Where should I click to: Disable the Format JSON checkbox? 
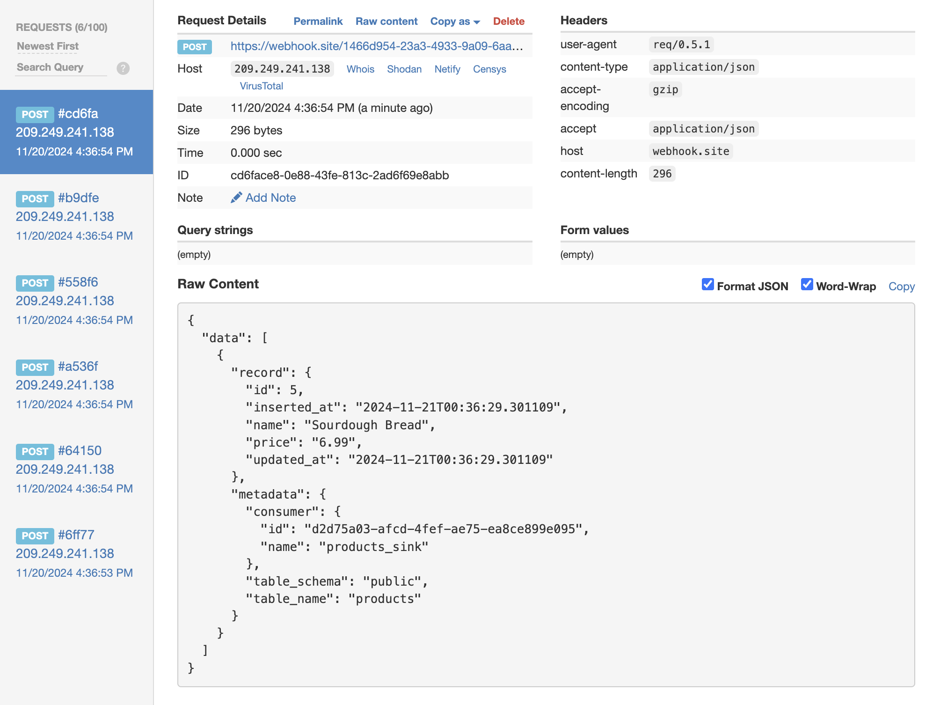coord(708,285)
